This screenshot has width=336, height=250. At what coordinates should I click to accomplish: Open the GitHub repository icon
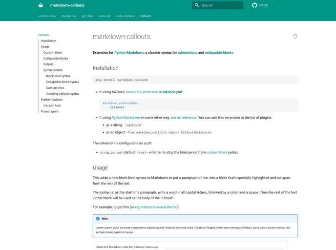coord(254,5)
